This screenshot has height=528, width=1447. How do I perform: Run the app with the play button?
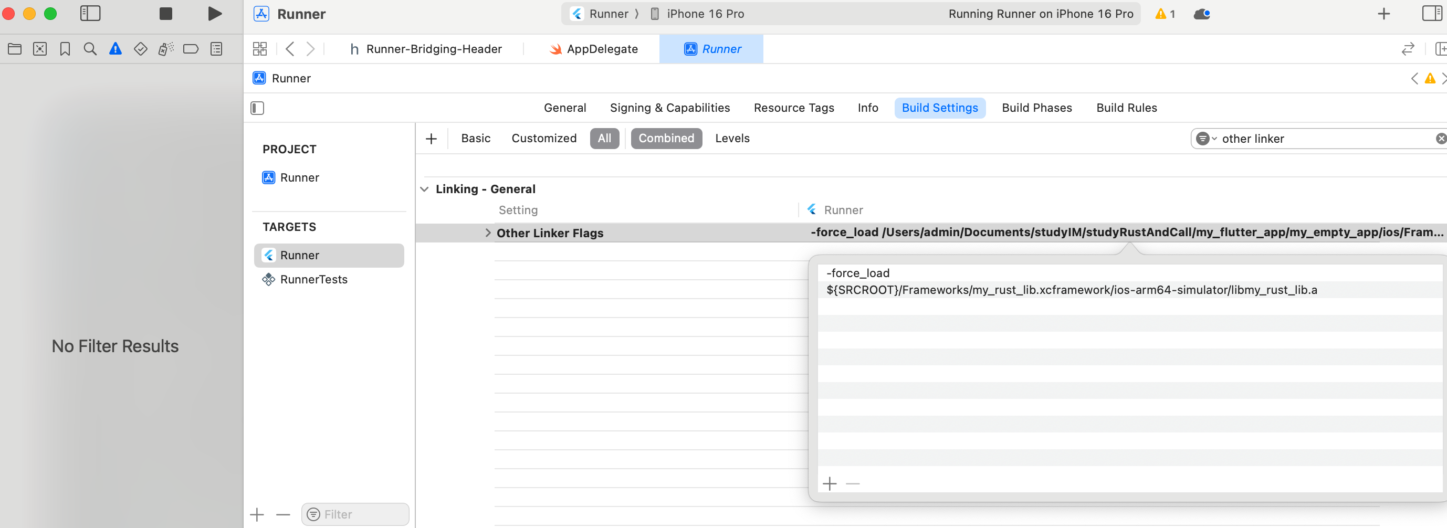tap(214, 14)
